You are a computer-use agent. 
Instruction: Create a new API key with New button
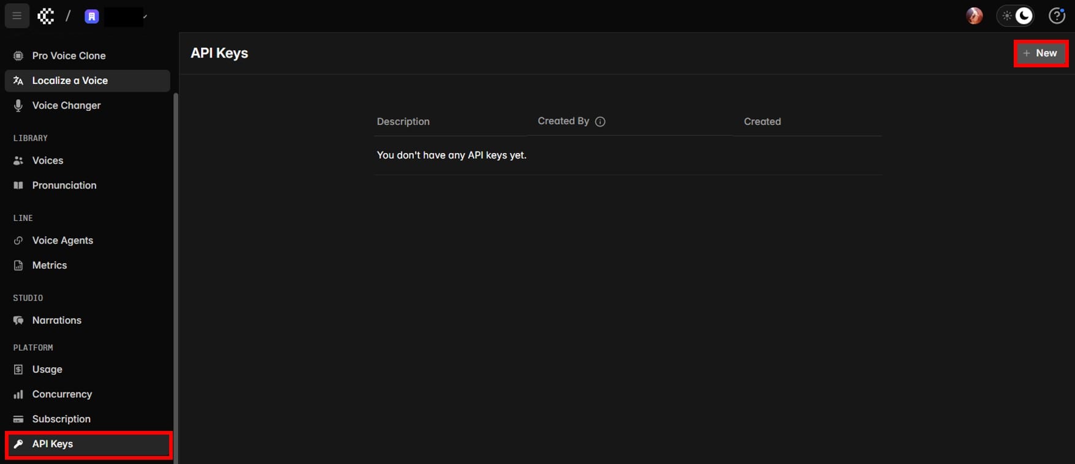tap(1040, 53)
